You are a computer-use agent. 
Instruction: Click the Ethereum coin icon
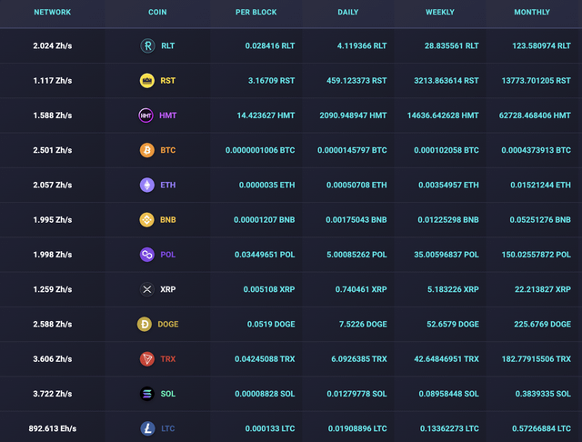[146, 185]
